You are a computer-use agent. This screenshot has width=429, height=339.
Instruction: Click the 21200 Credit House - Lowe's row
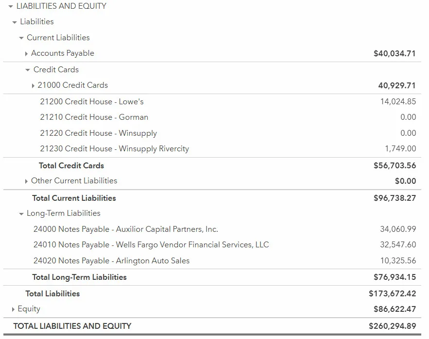[x=92, y=102]
